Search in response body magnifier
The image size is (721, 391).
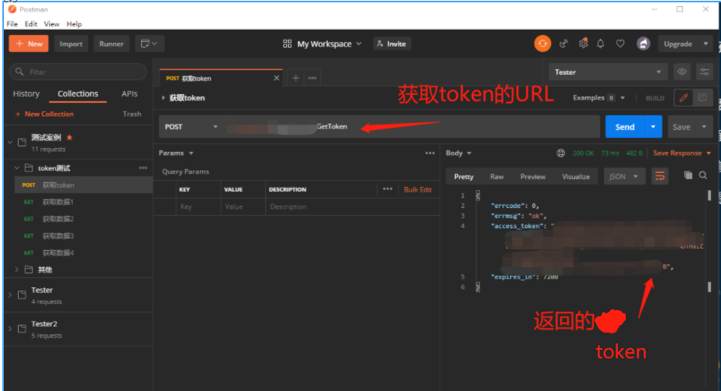click(x=703, y=175)
